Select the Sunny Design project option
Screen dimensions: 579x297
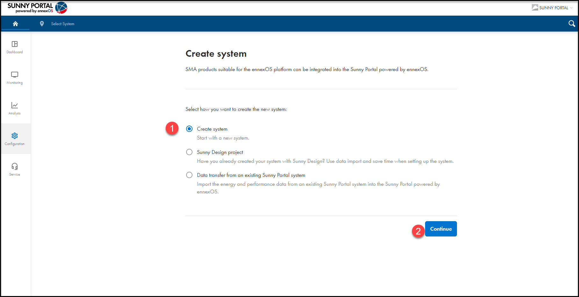189,152
